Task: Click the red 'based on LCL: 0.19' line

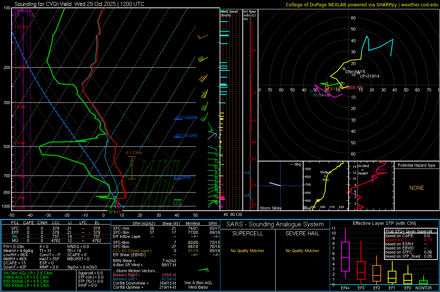Action: click(409, 240)
